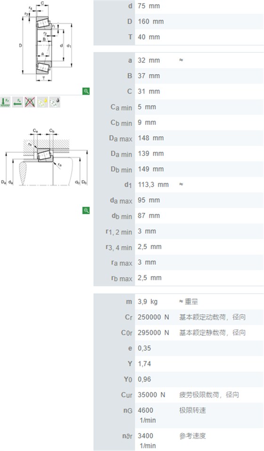Image resolution: width=264 pixels, height=451 pixels.
Task: Click the axial load Fa icon
Action: click(17, 102)
